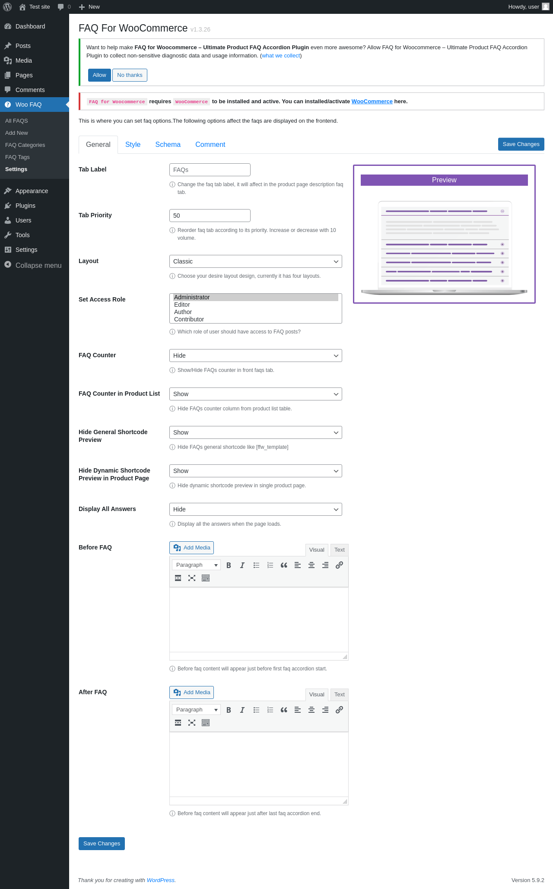Click top Save Changes button
553x889 pixels.
tap(521, 144)
